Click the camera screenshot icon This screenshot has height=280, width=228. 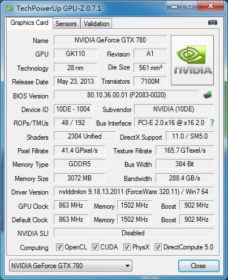(213, 23)
